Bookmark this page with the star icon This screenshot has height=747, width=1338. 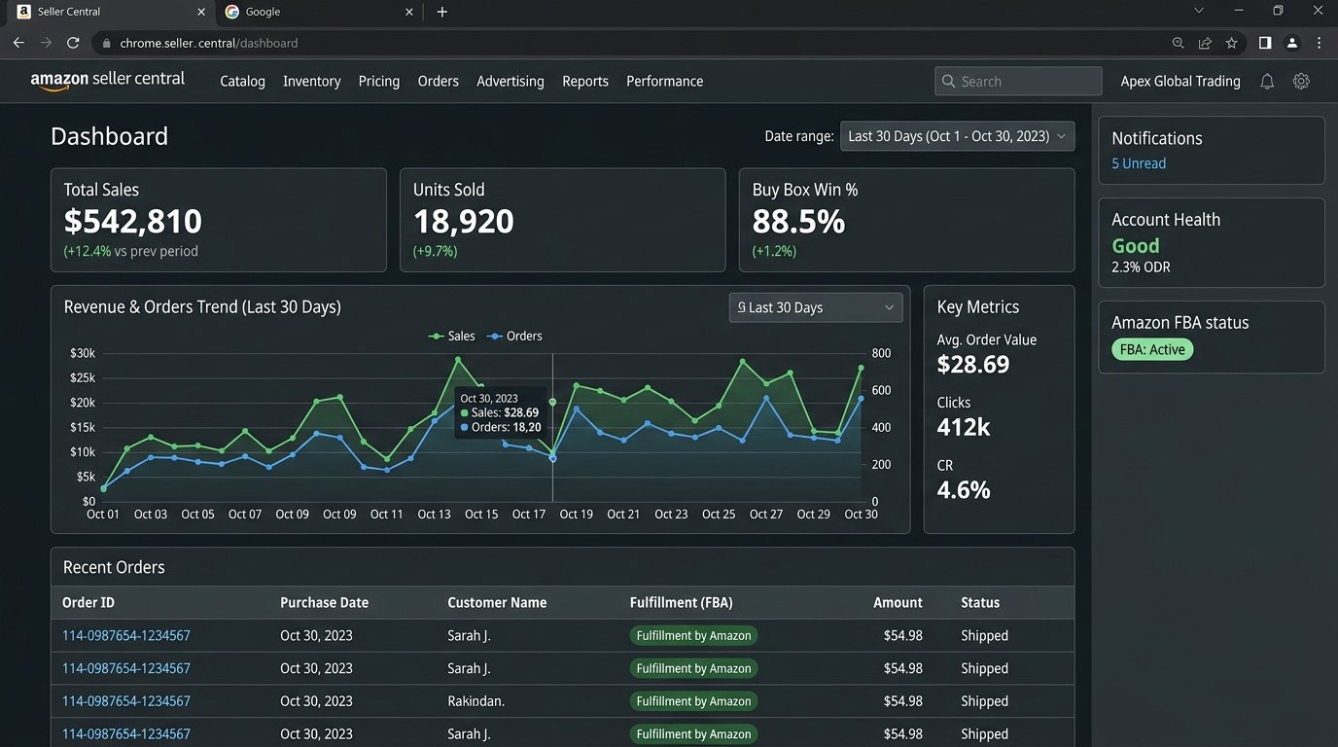pyautogui.click(x=1232, y=43)
